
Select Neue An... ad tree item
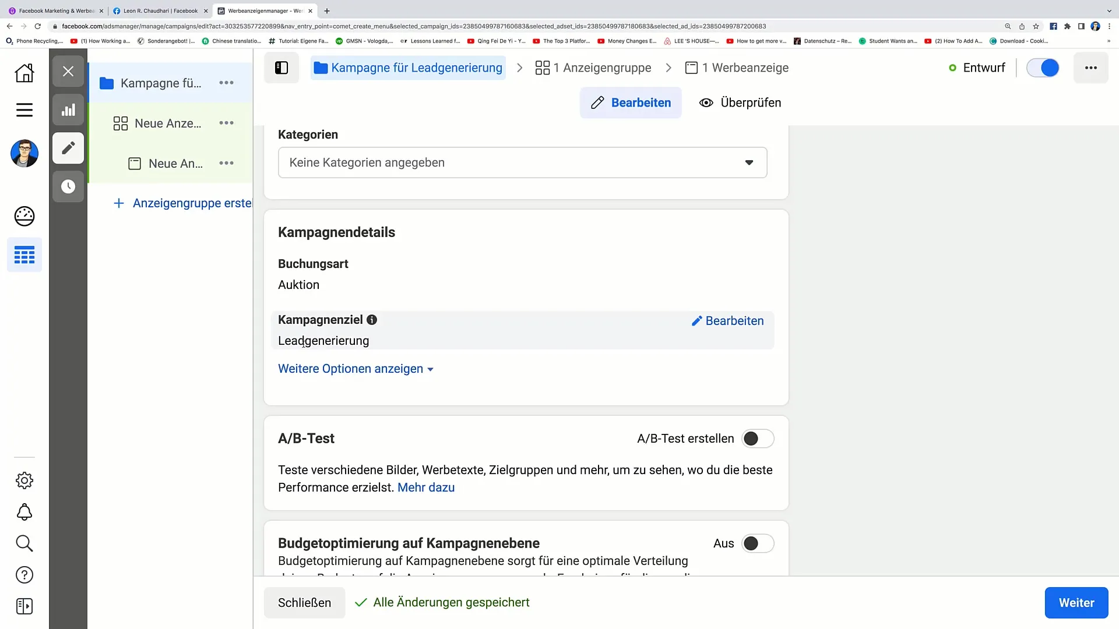(x=175, y=163)
